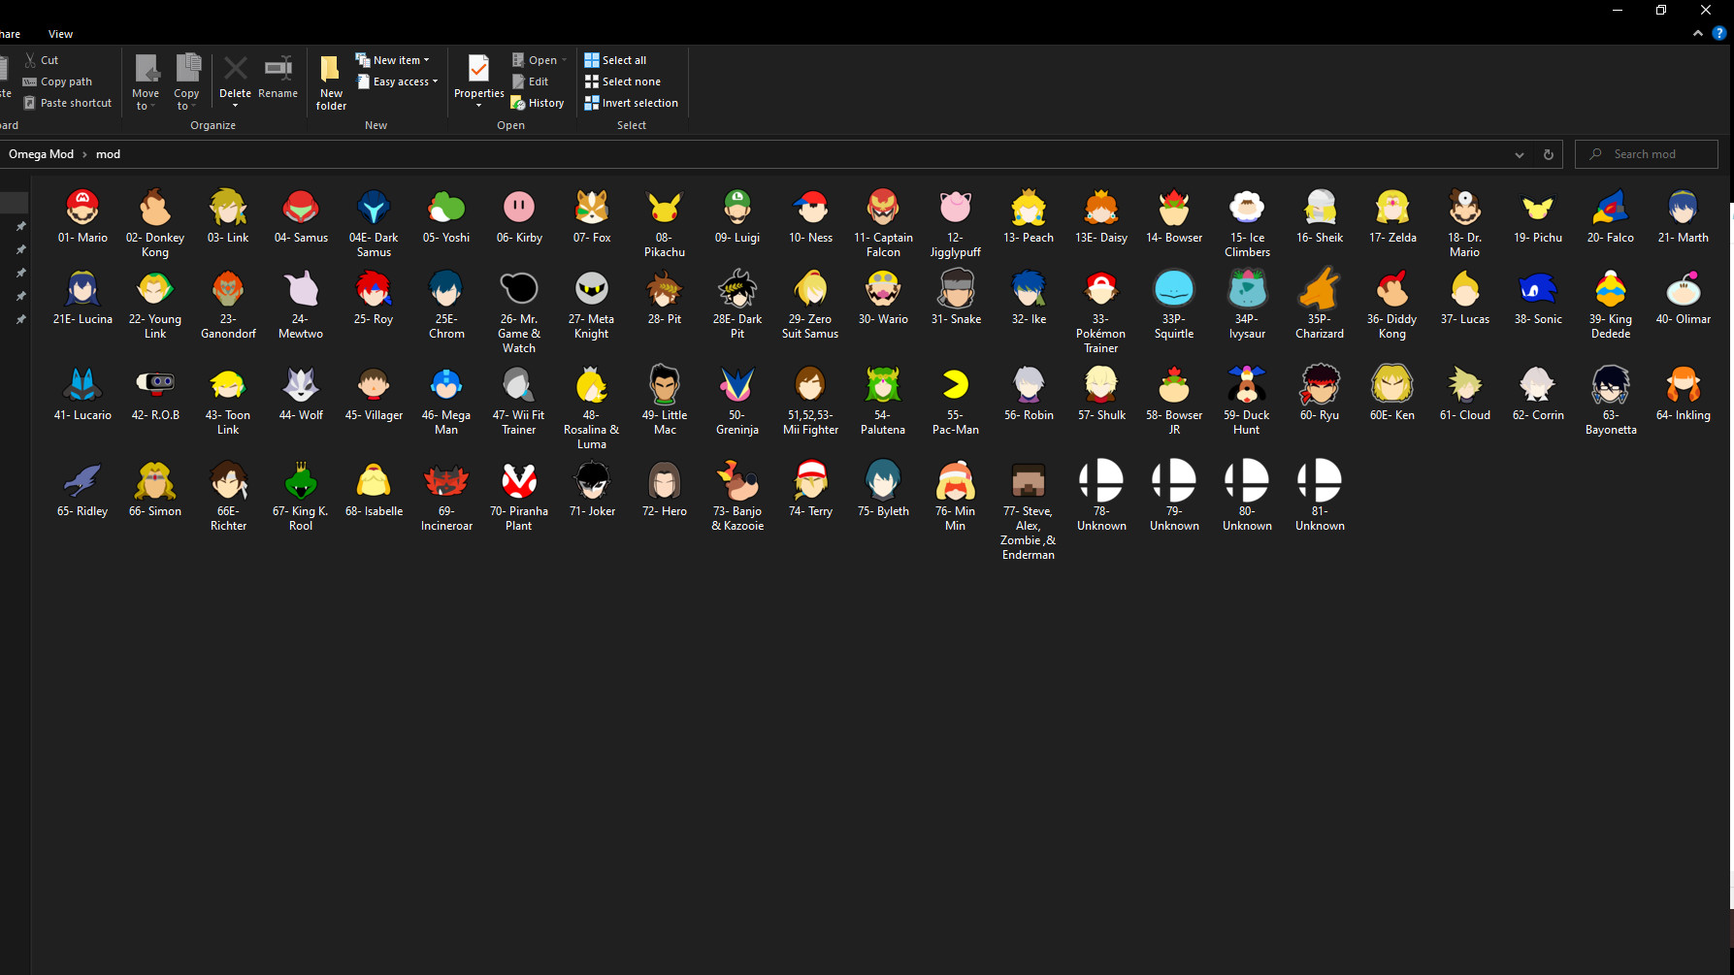The height and width of the screenshot is (975, 1734).
Task: Click Copy path in the ribbon
Action: (x=57, y=81)
